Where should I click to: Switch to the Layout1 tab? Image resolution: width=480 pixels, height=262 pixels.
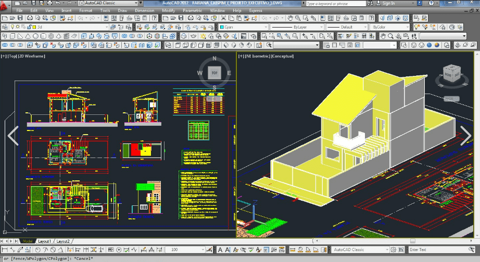pos(44,241)
